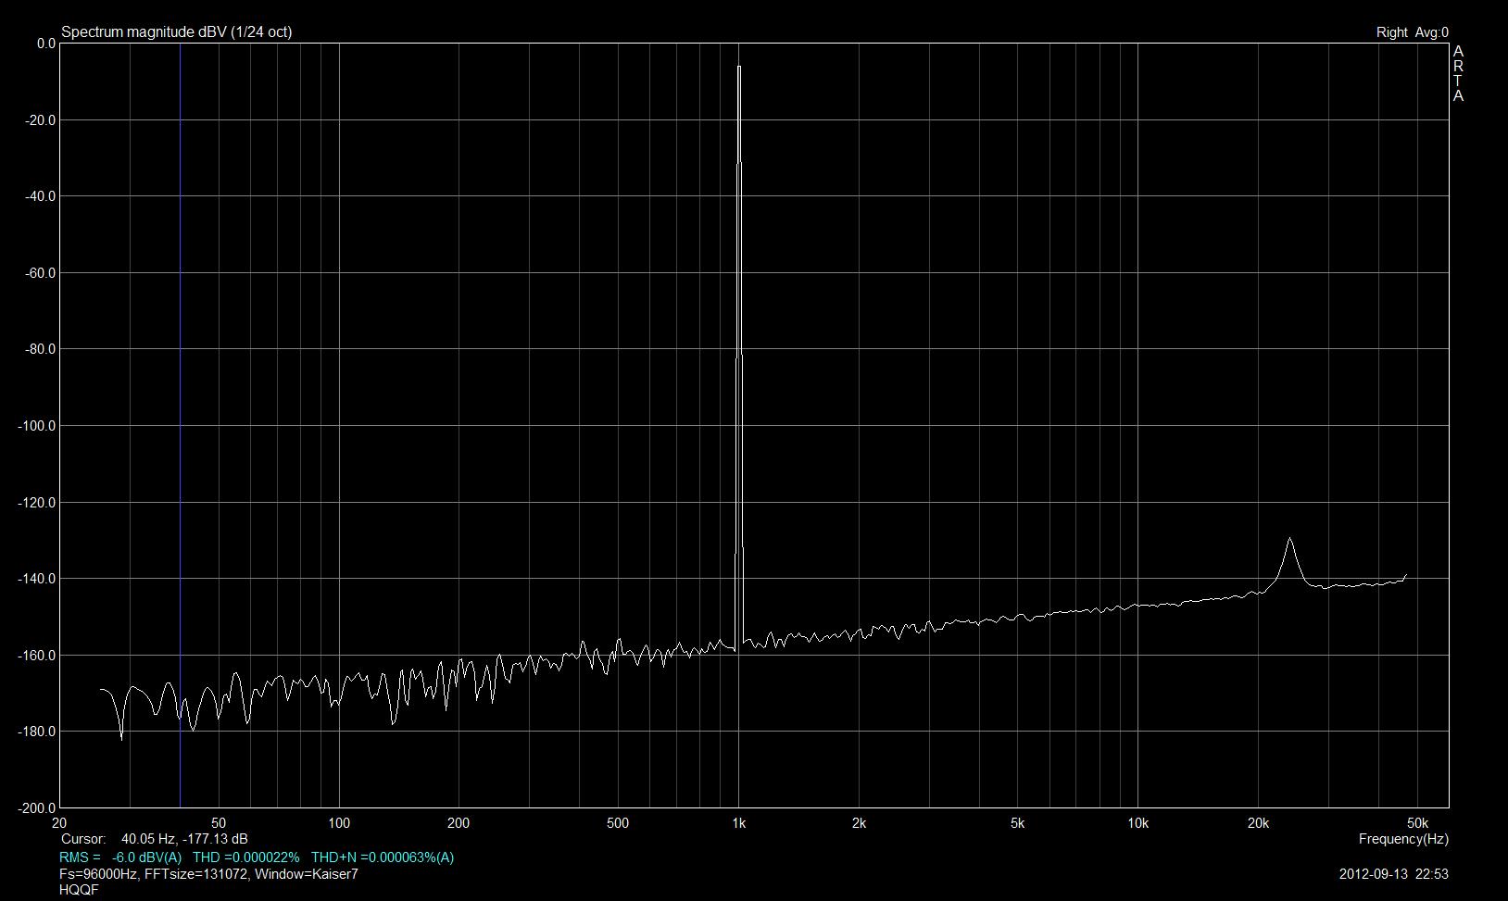Click the "500" frequency axis label
This screenshot has height=901, width=1508.
point(618,823)
